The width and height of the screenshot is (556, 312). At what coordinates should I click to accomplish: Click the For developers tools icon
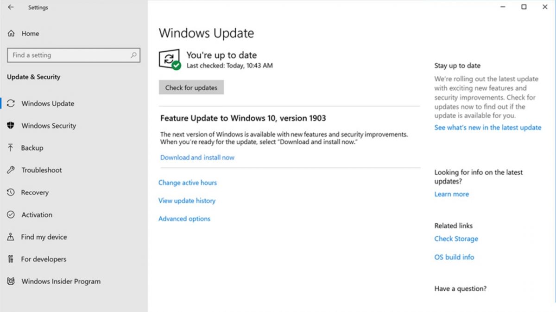click(x=11, y=259)
